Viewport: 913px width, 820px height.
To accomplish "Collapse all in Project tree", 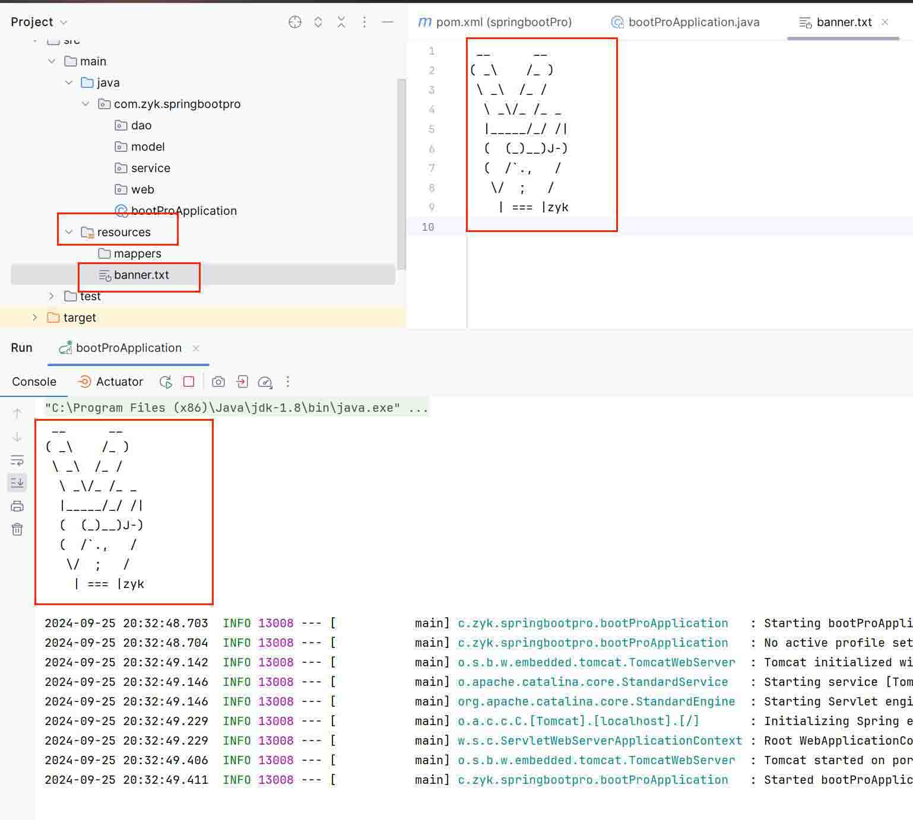I will 341,22.
